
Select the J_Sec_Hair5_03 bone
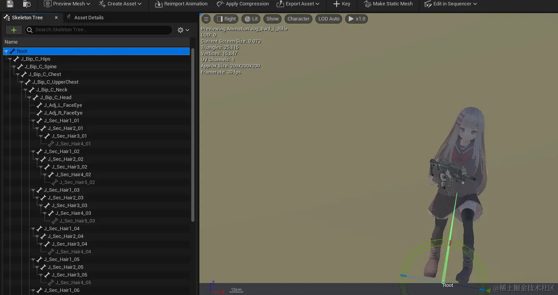pyautogui.click(x=77, y=221)
